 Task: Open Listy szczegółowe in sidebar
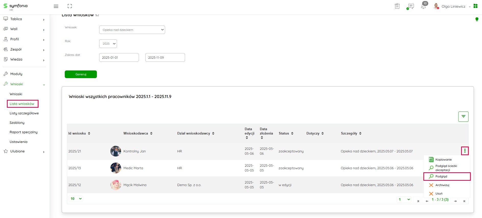tap(24, 113)
